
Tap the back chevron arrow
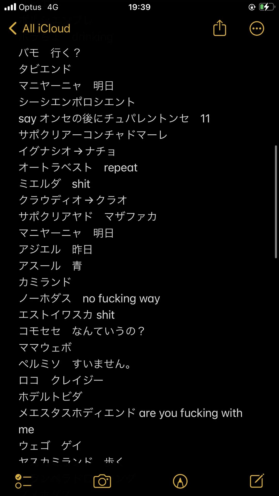coord(13,28)
